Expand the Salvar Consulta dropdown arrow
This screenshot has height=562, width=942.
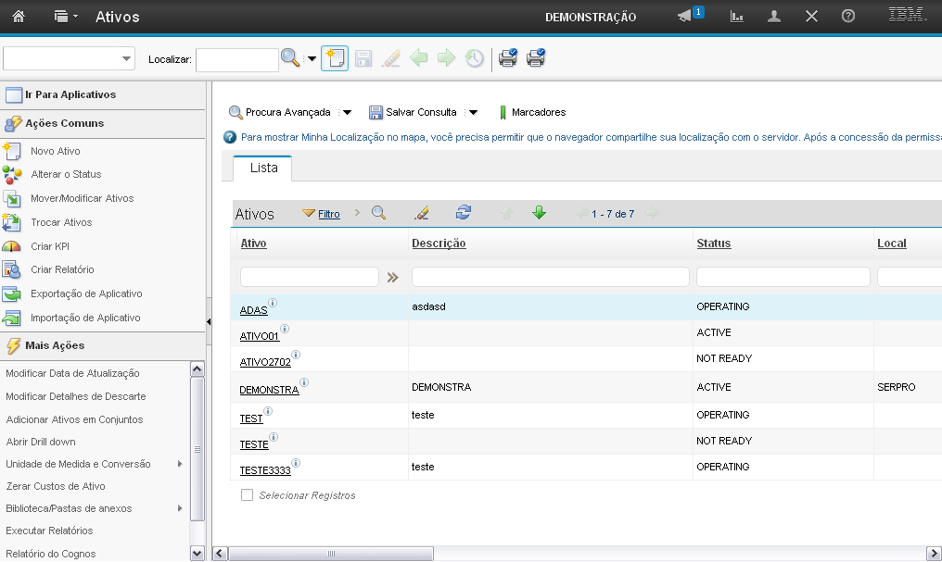pos(473,113)
